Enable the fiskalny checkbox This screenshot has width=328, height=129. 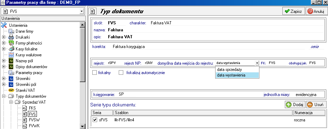coord(94,73)
